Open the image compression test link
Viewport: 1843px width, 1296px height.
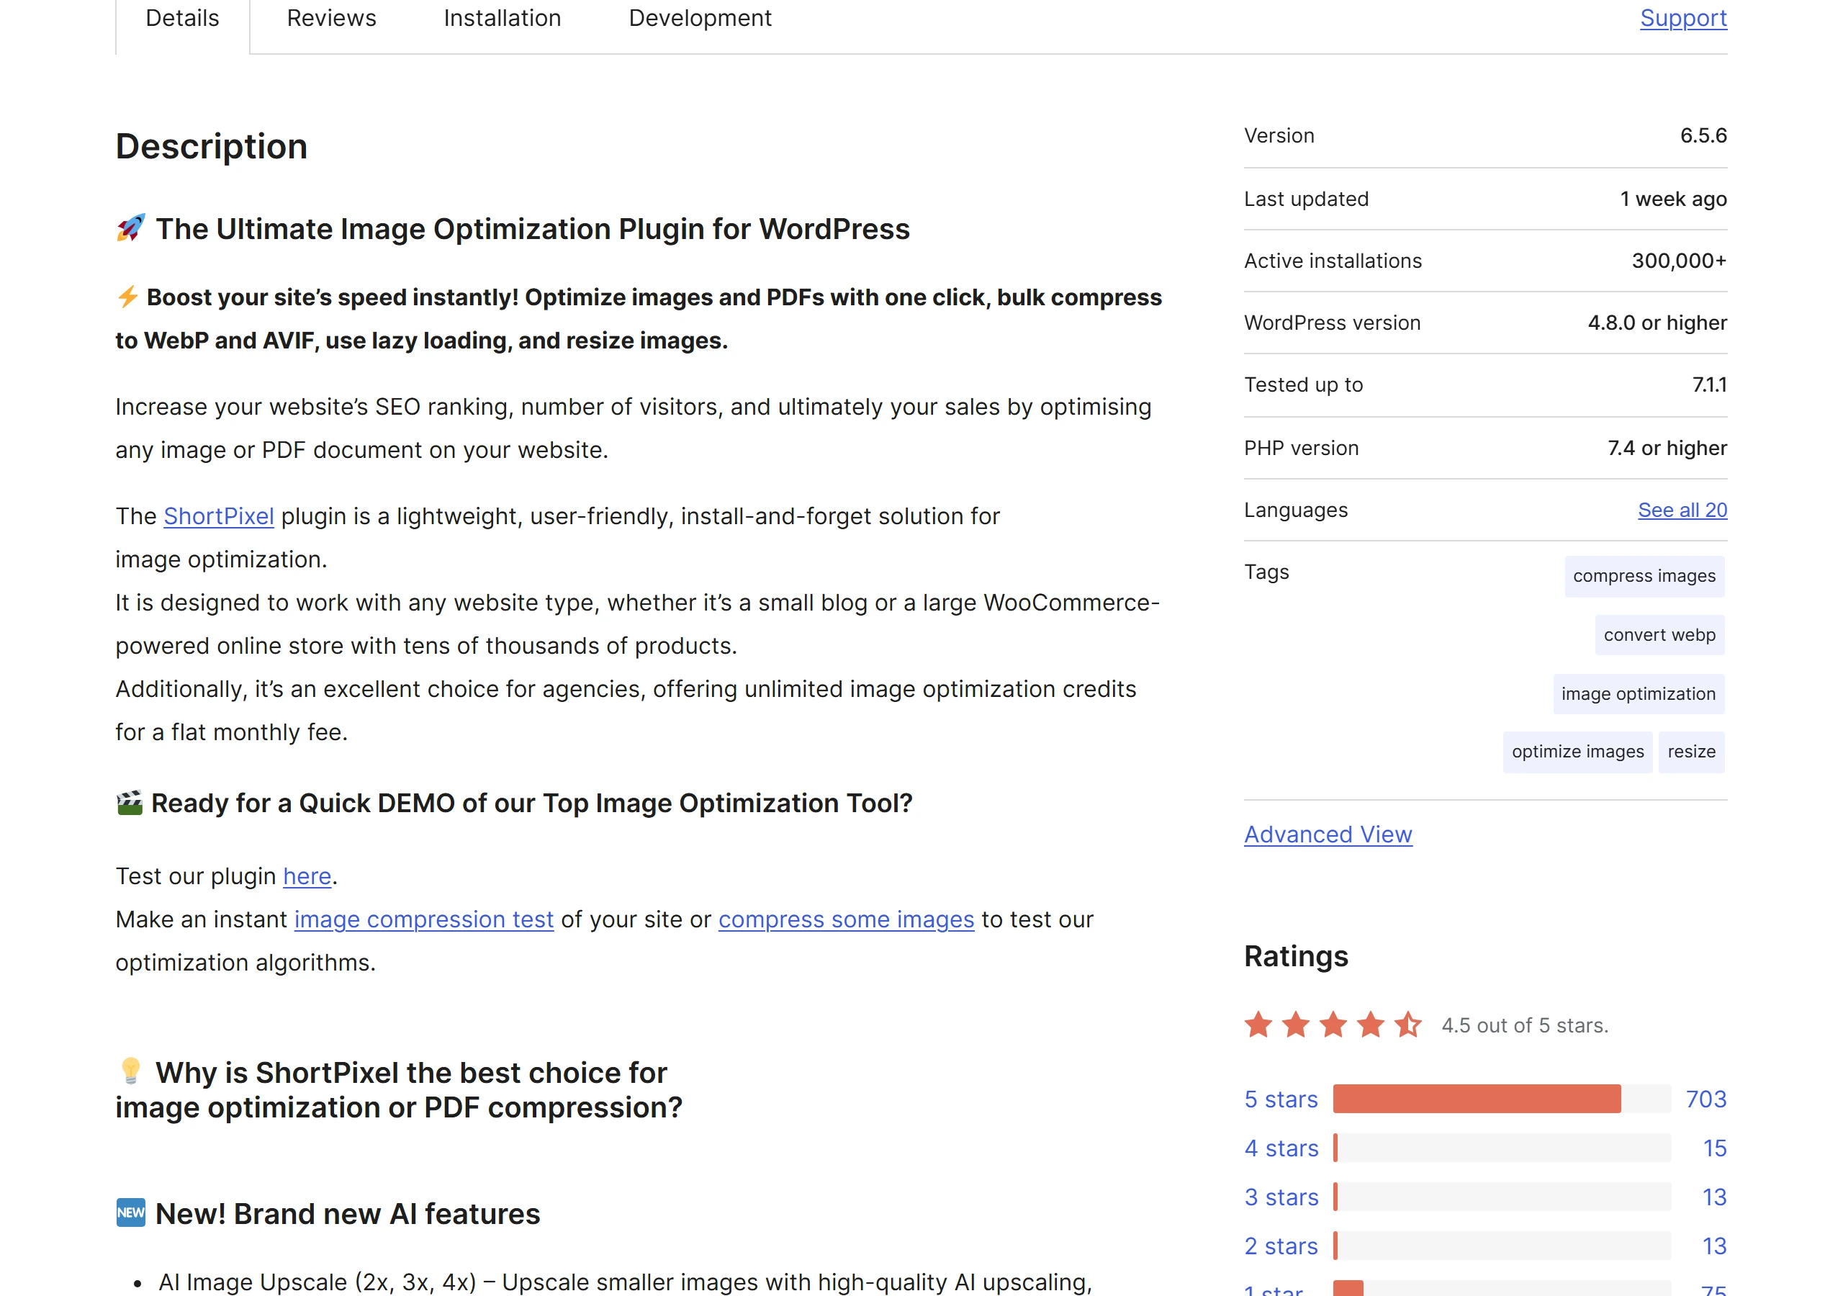pyautogui.click(x=424, y=919)
